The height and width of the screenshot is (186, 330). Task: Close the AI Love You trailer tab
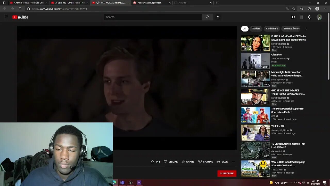tap(87, 3)
